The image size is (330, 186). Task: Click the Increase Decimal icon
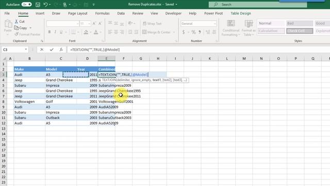[x=208, y=32]
